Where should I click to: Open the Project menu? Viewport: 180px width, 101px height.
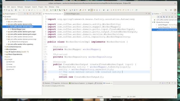[x=41, y=7]
